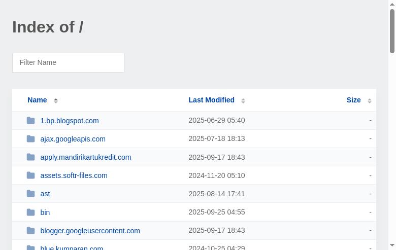Click the Index of / heading
The image size is (396, 250).
coord(48,27)
